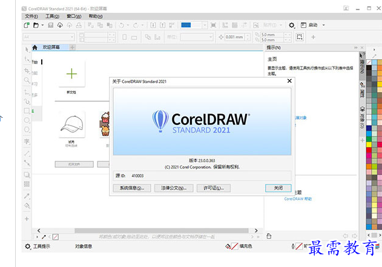Image resolution: width=382 pixels, height=267 pixels.
Task: Select the Ellipse tool in toolbox
Action: 27,120
